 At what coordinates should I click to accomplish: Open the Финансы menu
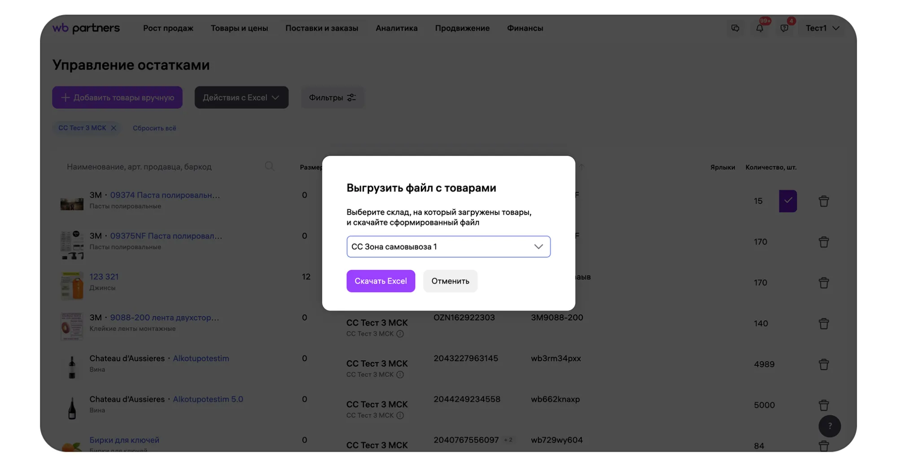525,28
